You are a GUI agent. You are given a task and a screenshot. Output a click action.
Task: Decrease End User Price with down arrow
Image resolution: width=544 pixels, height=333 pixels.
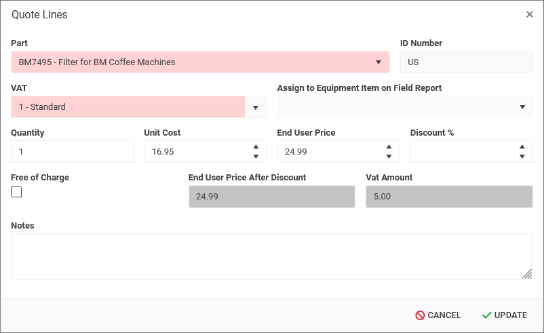[389, 157]
